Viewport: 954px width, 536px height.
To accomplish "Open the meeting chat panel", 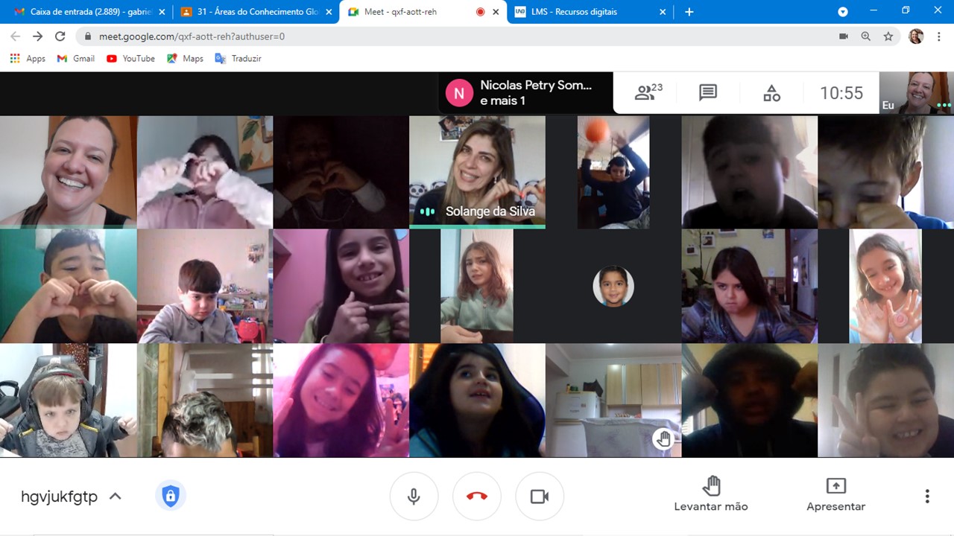I will [x=707, y=92].
